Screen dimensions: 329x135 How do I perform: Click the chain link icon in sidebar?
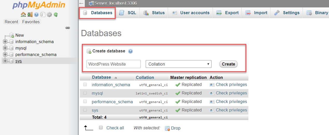tap(68, 28)
